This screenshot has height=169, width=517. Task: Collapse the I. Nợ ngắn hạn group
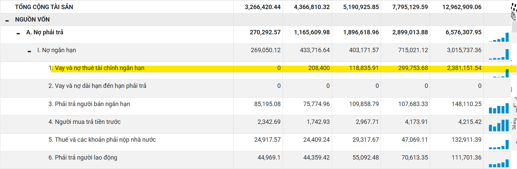[x=29, y=51]
